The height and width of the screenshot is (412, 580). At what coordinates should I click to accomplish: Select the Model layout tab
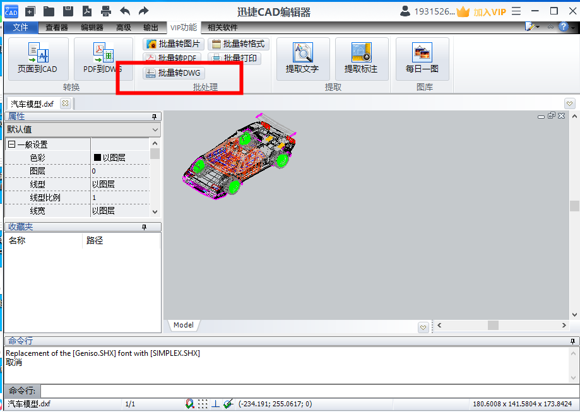pyautogui.click(x=184, y=325)
